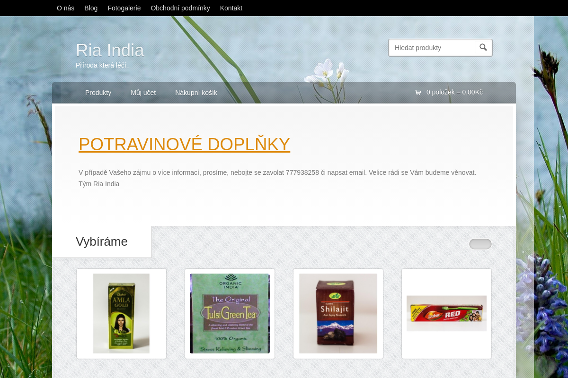Navigate to the O nás page
This screenshot has height=378, width=568.
65,8
